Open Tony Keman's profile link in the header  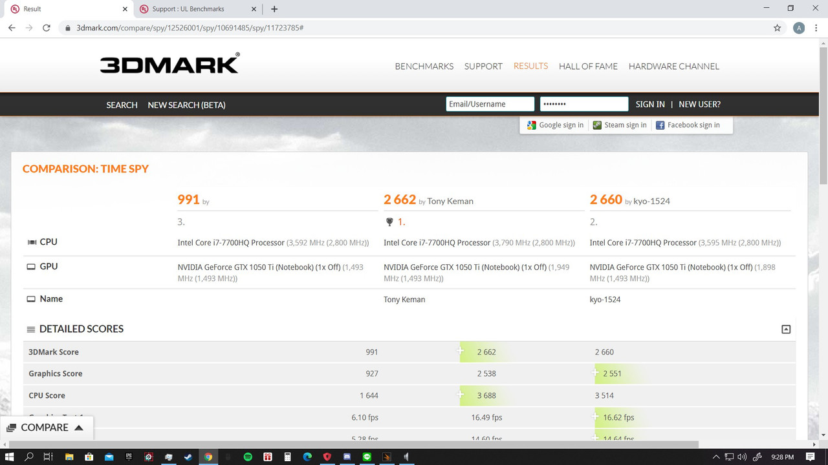450,201
